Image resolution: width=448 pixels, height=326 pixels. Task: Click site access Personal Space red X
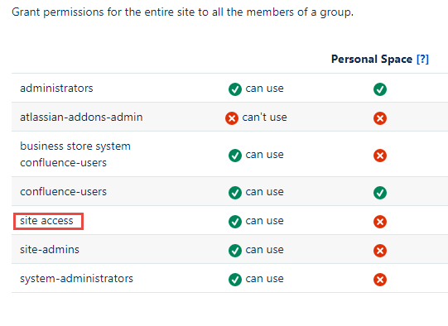pyautogui.click(x=380, y=222)
